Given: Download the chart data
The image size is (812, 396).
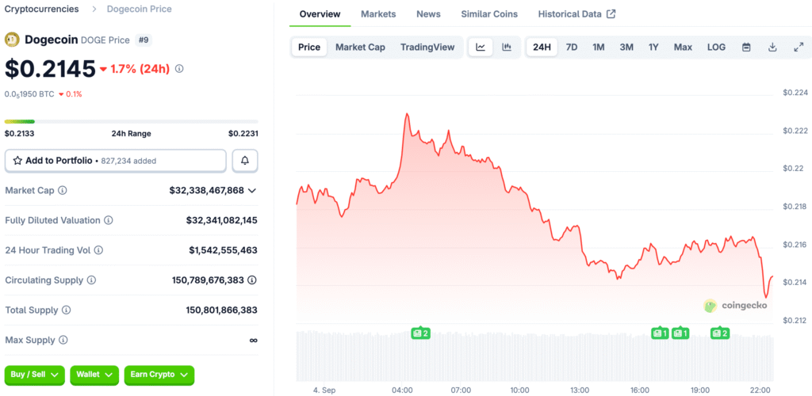Looking at the screenshot, I should point(772,47).
